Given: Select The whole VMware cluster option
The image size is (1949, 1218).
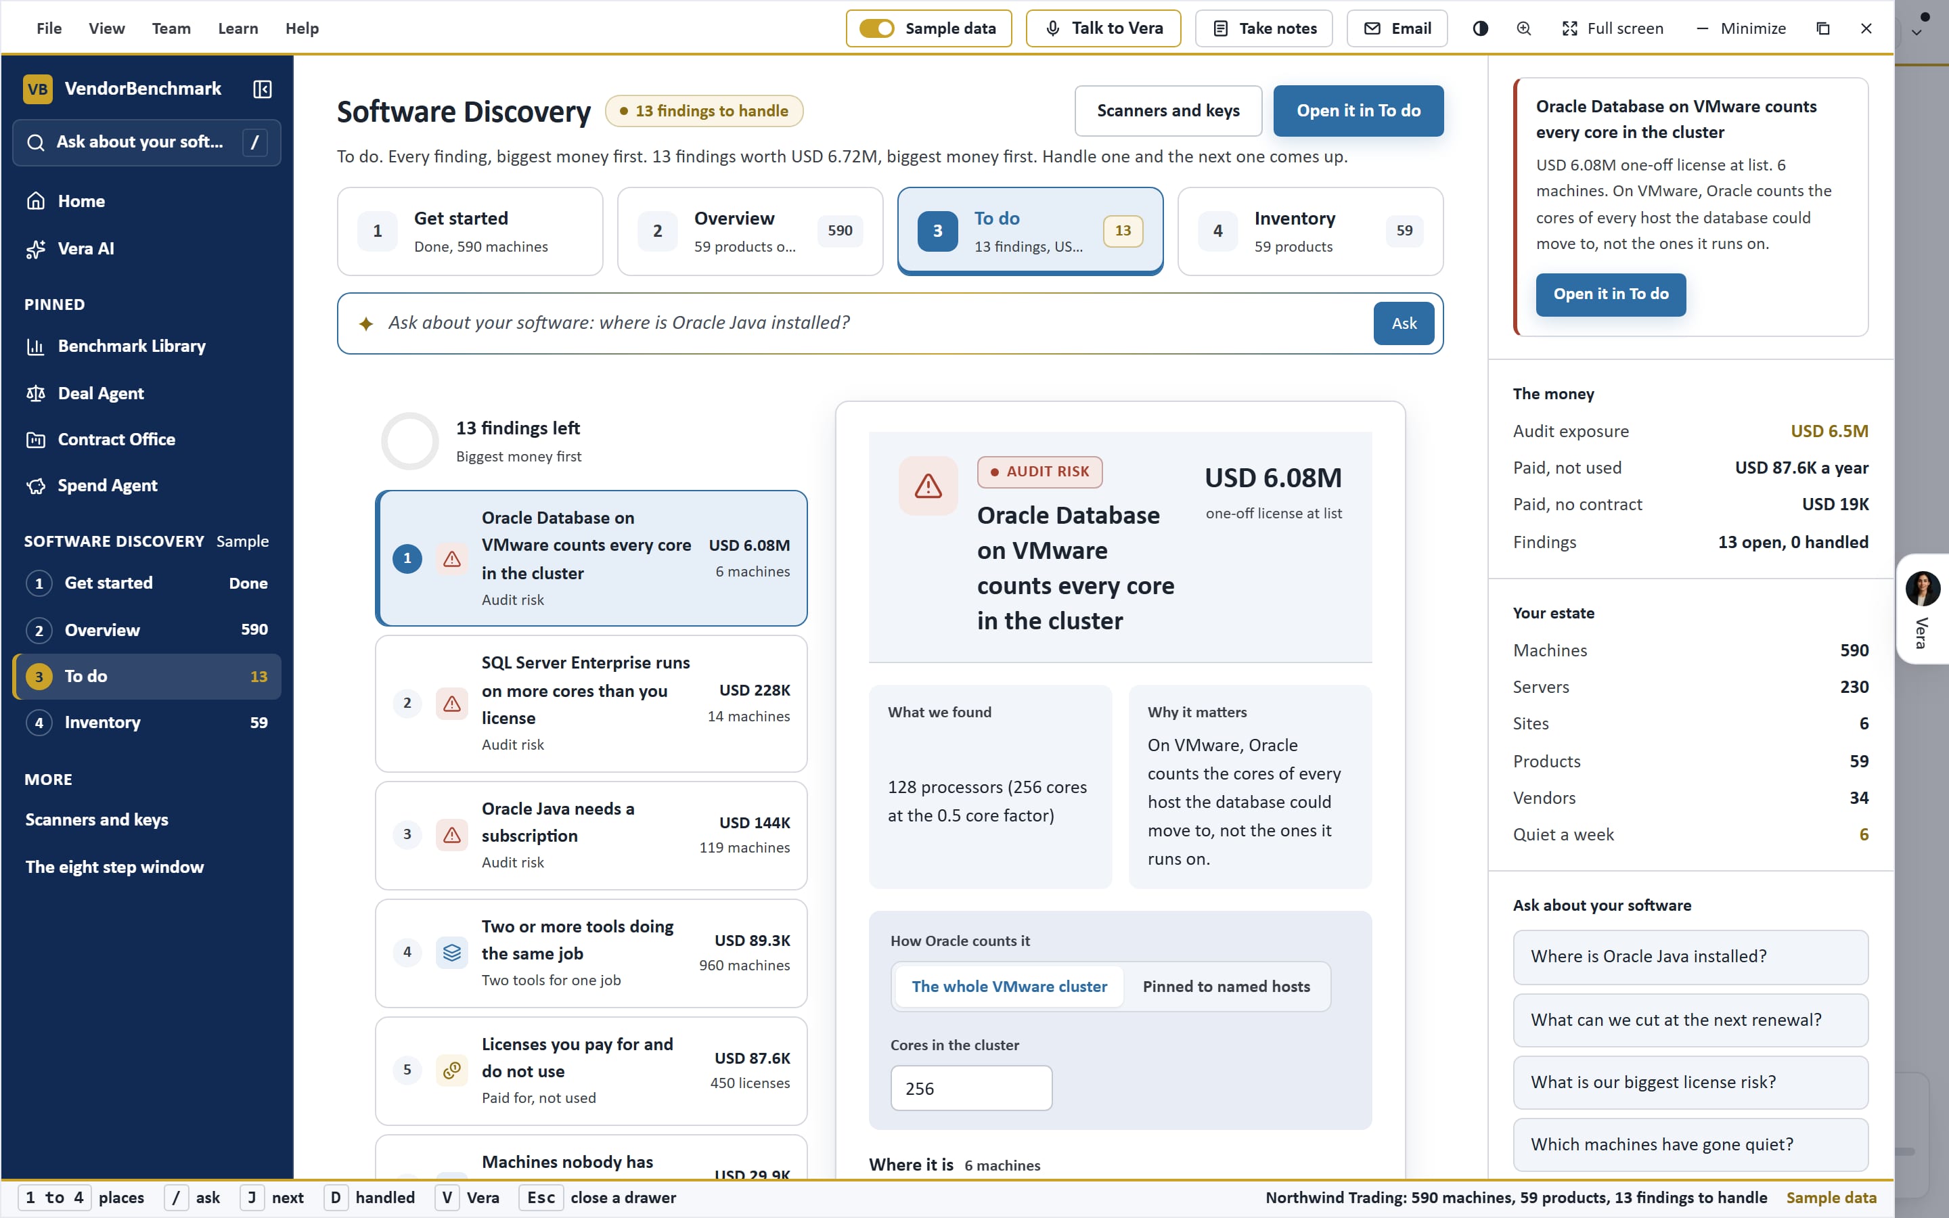Looking at the screenshot, I should point(1009,986).
